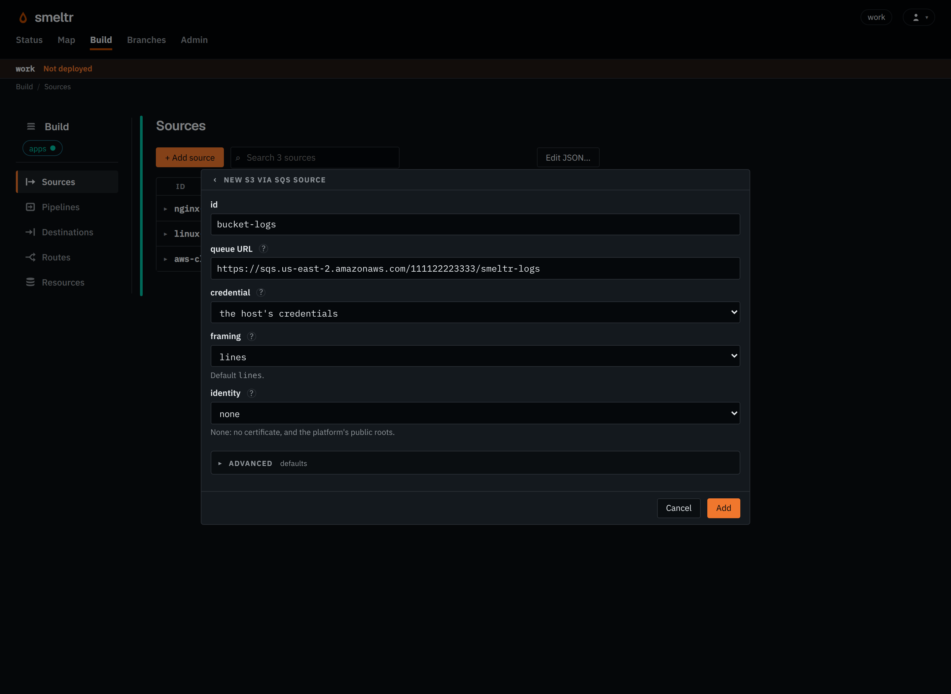
Task: Click the Add button in dialog
Action: click(x=723, y=508)
